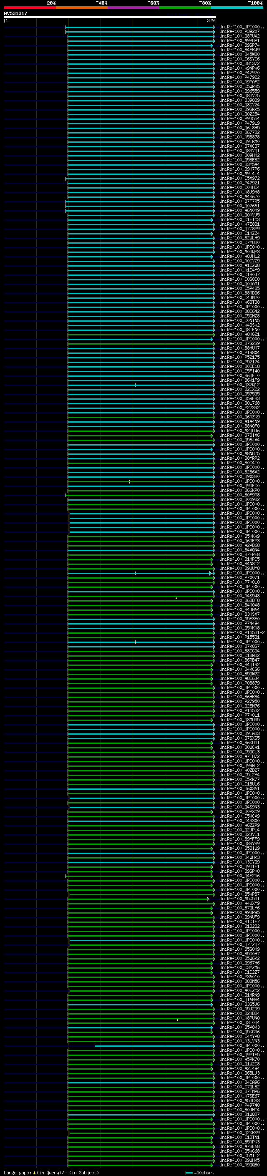Click the UniRef100_Q39839 label
The height and width of the screenshot is (1176, 267).
click(239, 100)
